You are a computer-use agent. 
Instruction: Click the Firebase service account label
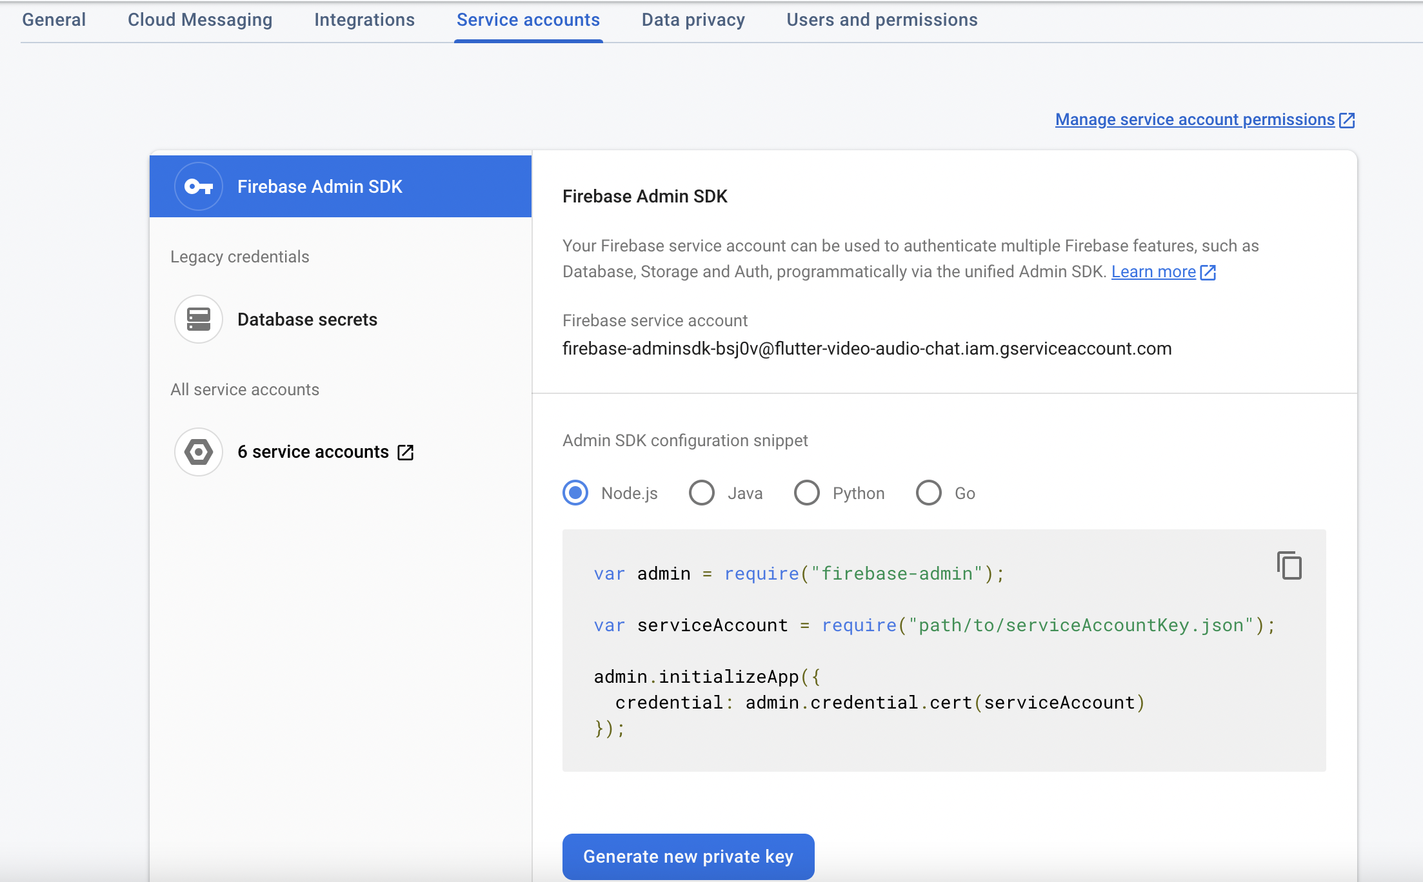coord(655,320)
